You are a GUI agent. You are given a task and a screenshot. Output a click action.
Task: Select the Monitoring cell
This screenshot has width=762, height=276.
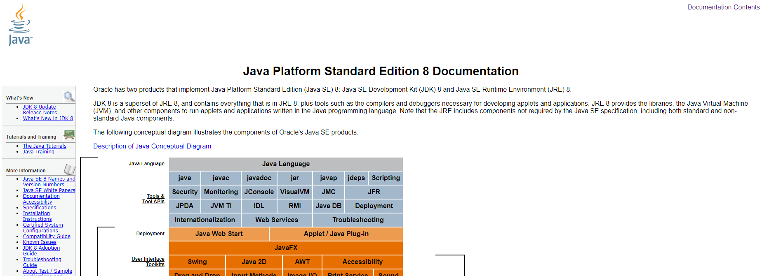pos(221,192)
